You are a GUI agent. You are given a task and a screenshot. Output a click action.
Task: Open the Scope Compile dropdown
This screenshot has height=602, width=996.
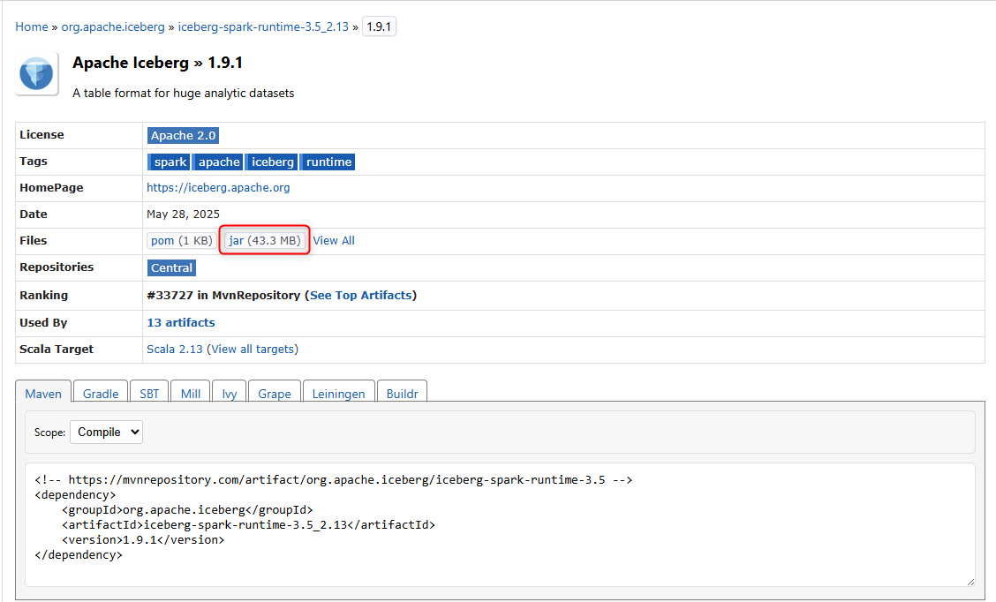(106, 432)
